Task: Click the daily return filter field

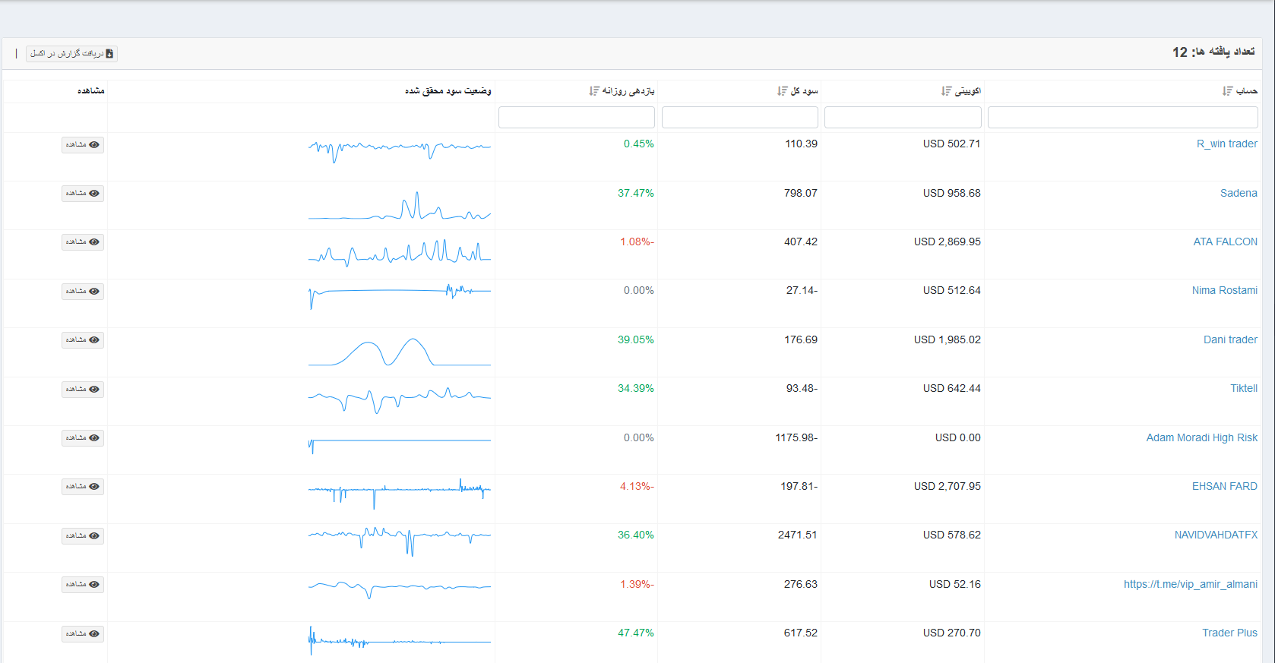Action: click(576, 118)
